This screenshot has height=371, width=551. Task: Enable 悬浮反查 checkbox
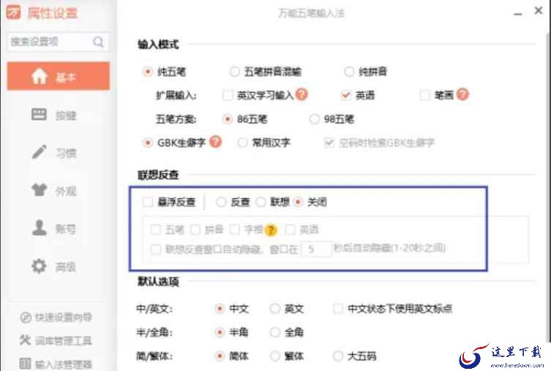pos(148,202)
